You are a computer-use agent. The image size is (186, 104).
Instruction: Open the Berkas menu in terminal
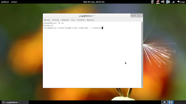click(47, 20)
